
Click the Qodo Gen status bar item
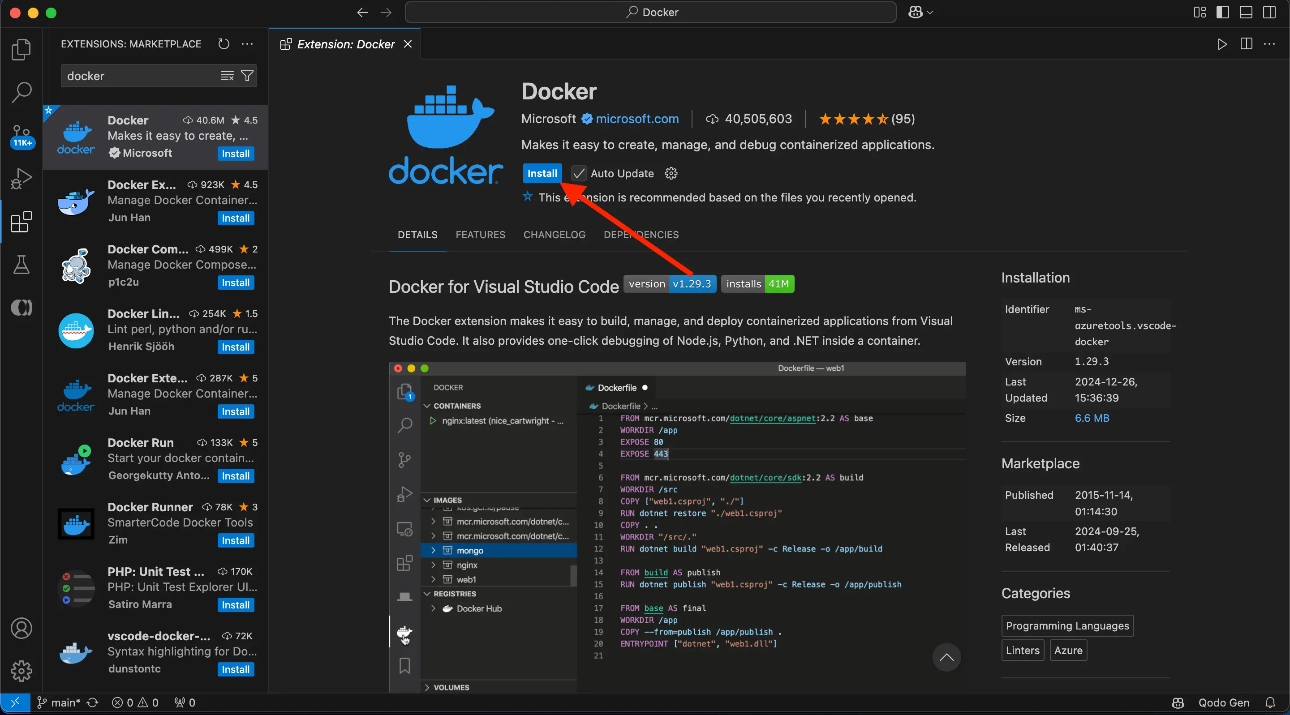(1224, 702)
